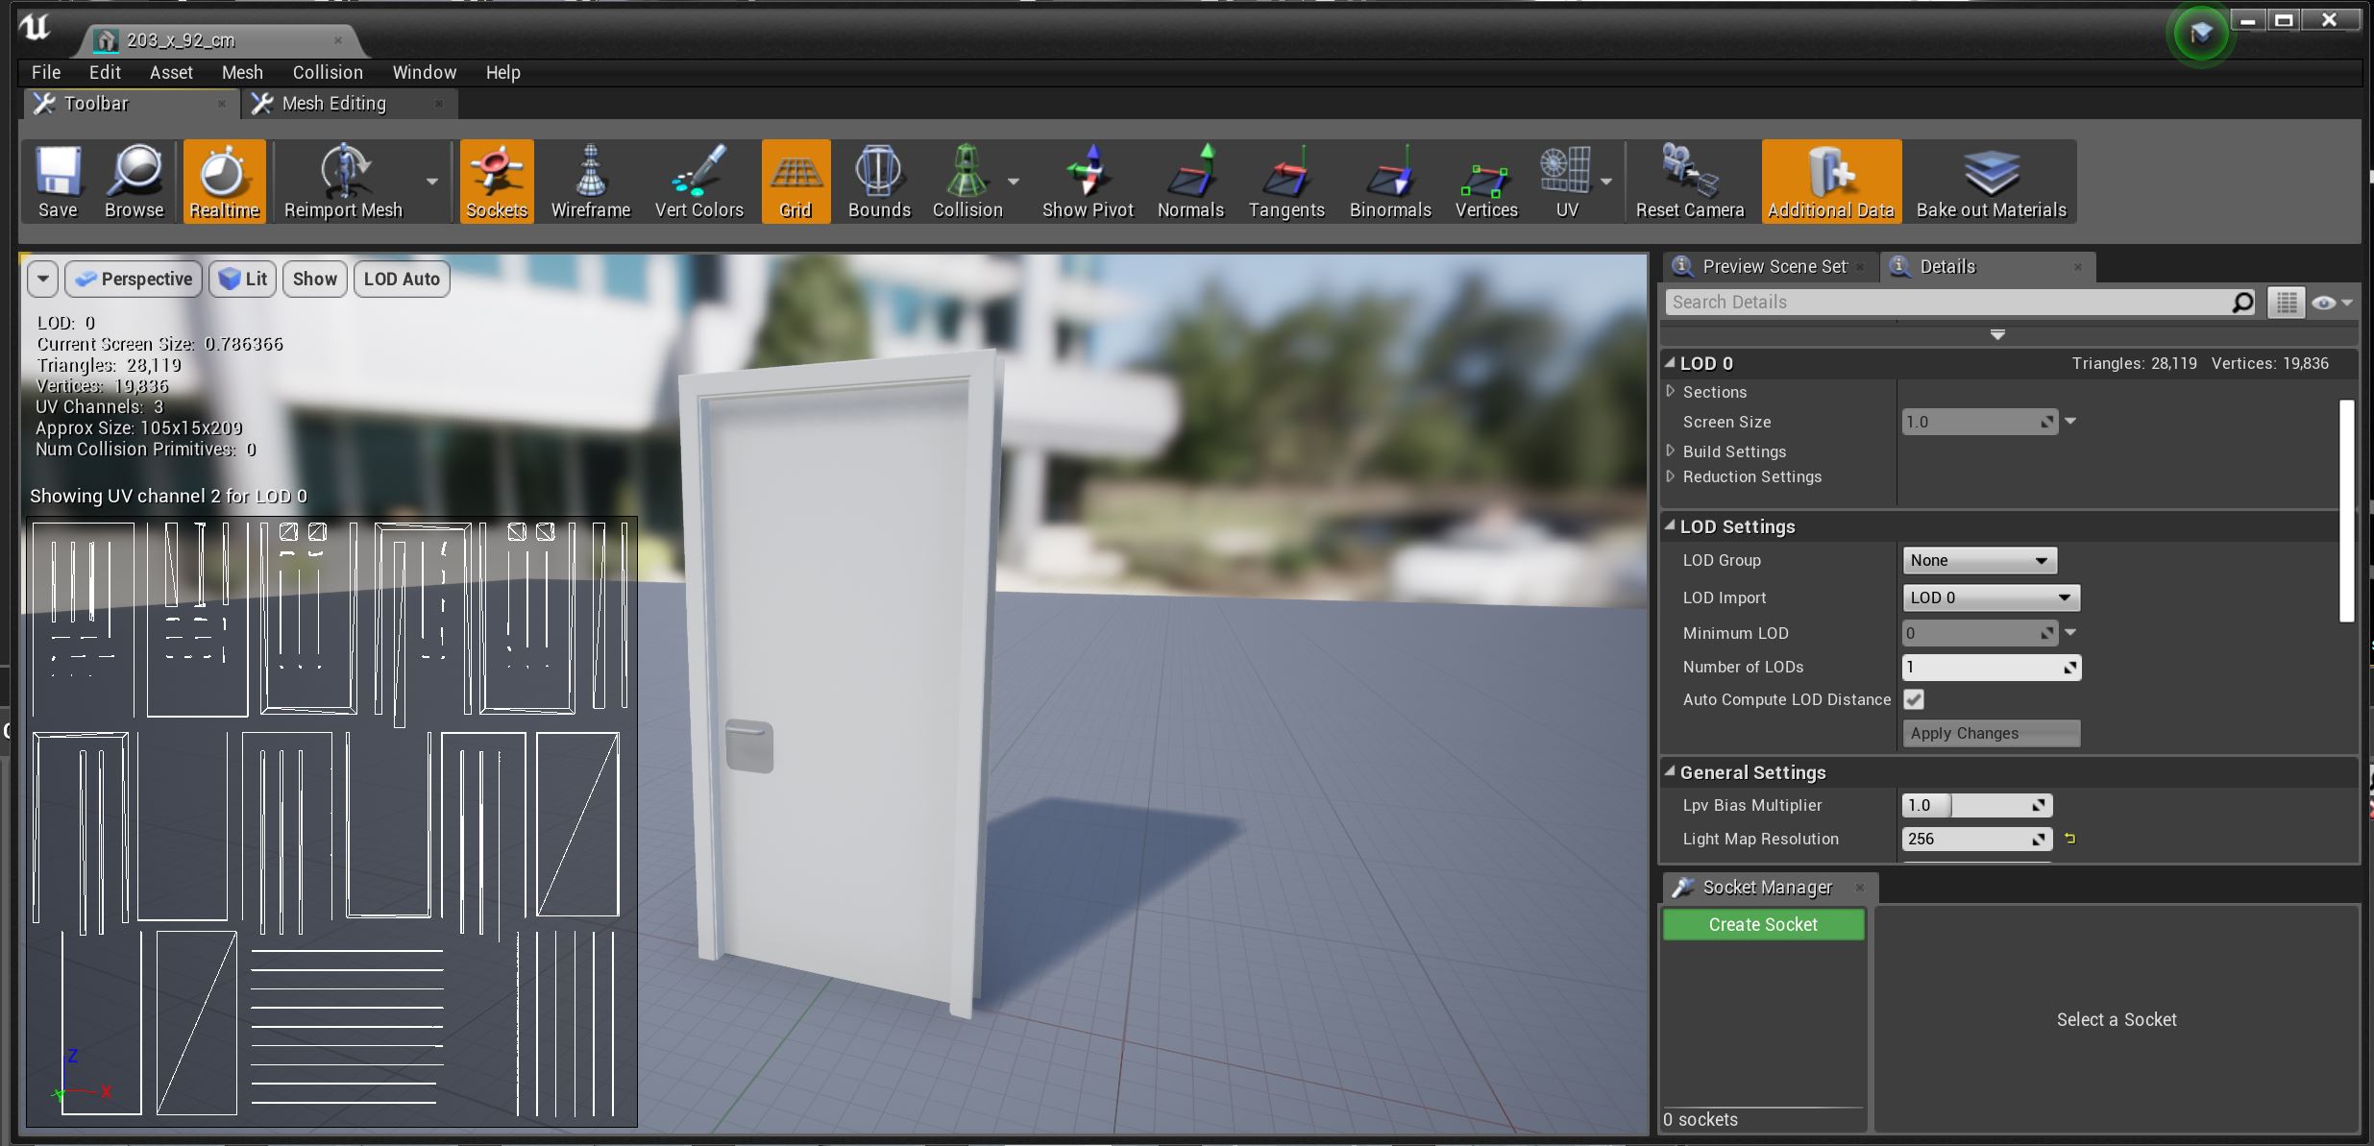This screenshot has width=2374, height=1146.
Task: Click Bake out Materials
Action: coord(1992,182)
